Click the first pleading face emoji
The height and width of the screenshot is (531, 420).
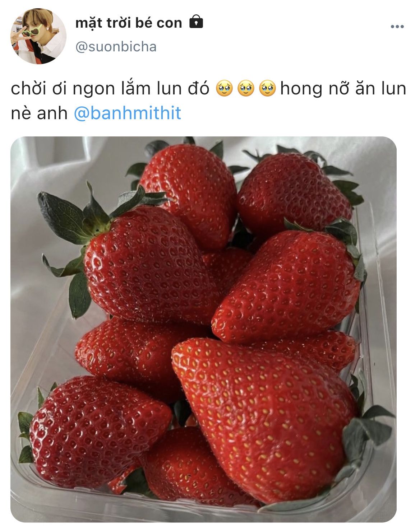pos(224,88)
